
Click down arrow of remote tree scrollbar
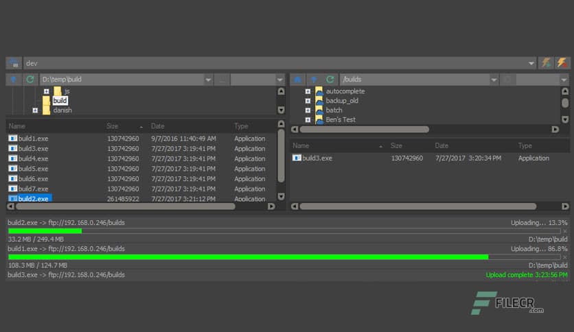(565, 119)
